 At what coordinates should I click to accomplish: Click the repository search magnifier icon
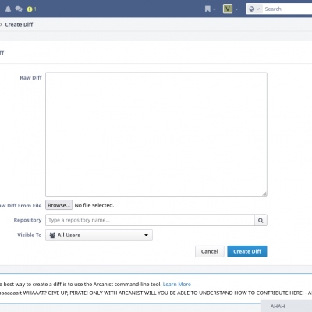pyautogui.click(x=261, y=220)
